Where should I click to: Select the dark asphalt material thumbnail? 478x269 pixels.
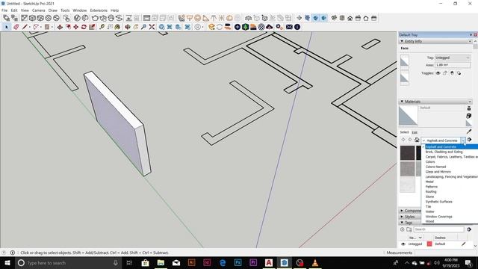coord(407,152)
